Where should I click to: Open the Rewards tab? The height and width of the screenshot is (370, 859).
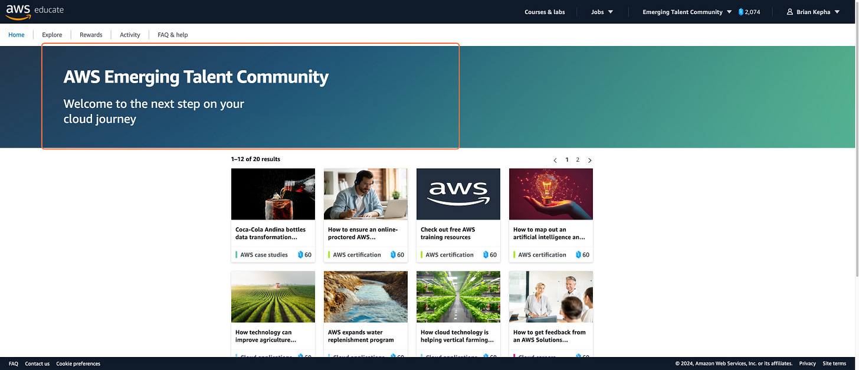coord(91,35)
